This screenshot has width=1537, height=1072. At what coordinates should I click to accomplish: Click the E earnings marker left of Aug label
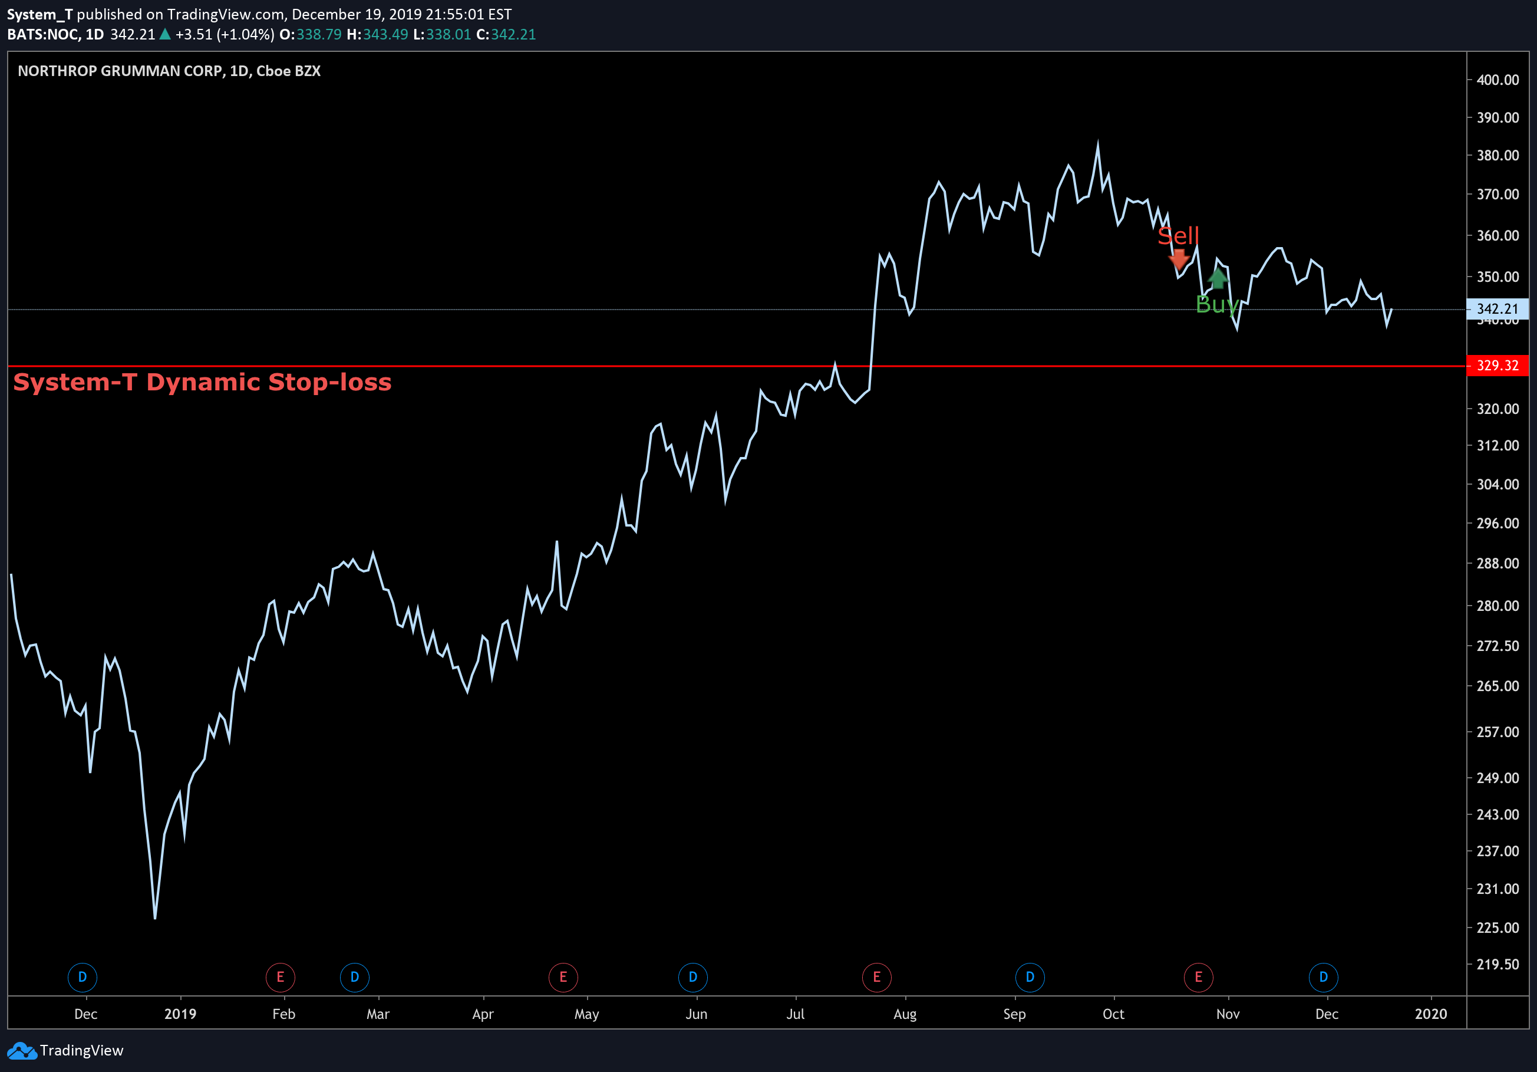coord(877,977)
